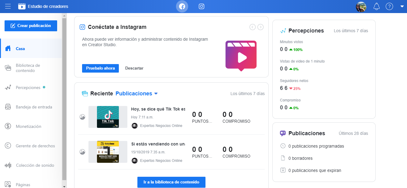407x188 pixels.
Task: Open the notifications bell
Action: tap(377, 6)
